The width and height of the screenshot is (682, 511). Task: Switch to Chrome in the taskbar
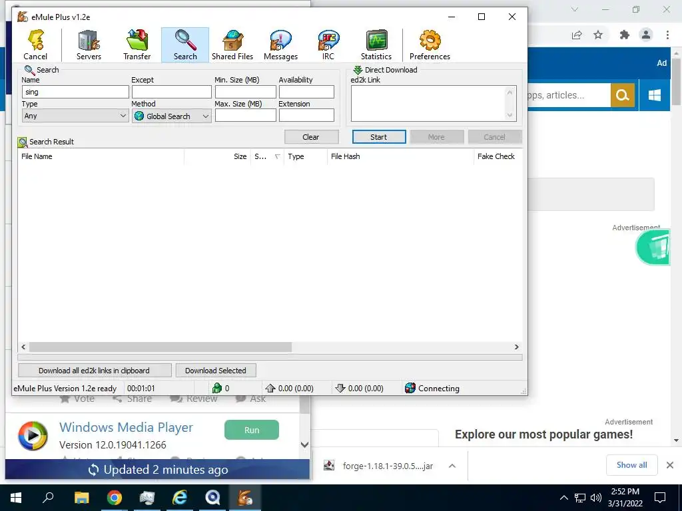point(115,498)
